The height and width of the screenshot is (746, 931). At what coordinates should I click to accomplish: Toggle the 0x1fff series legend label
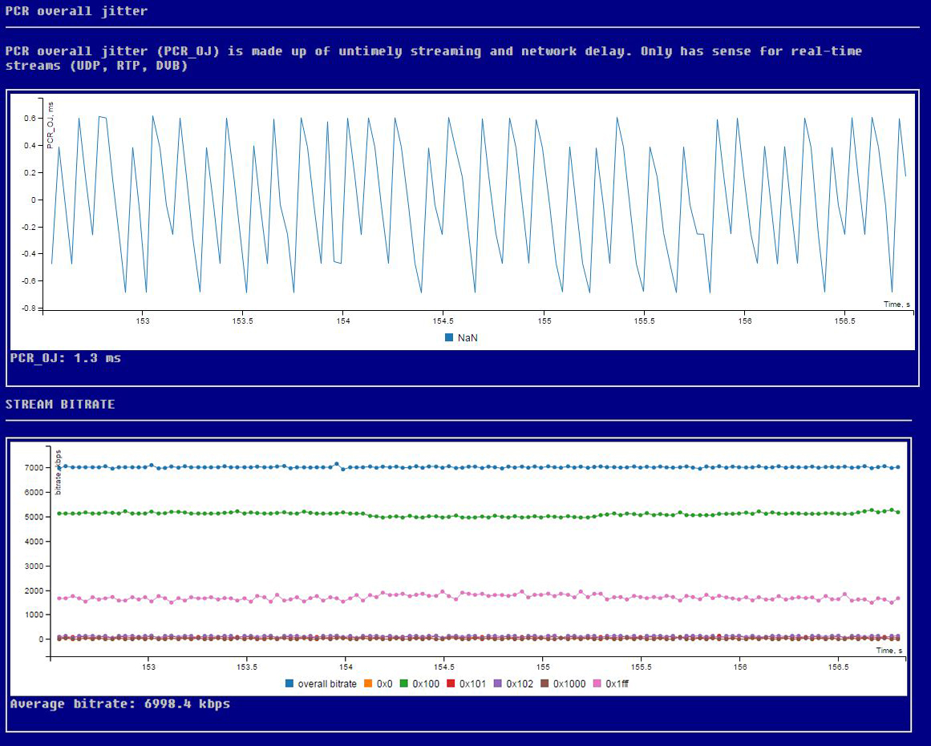[617, 683]
